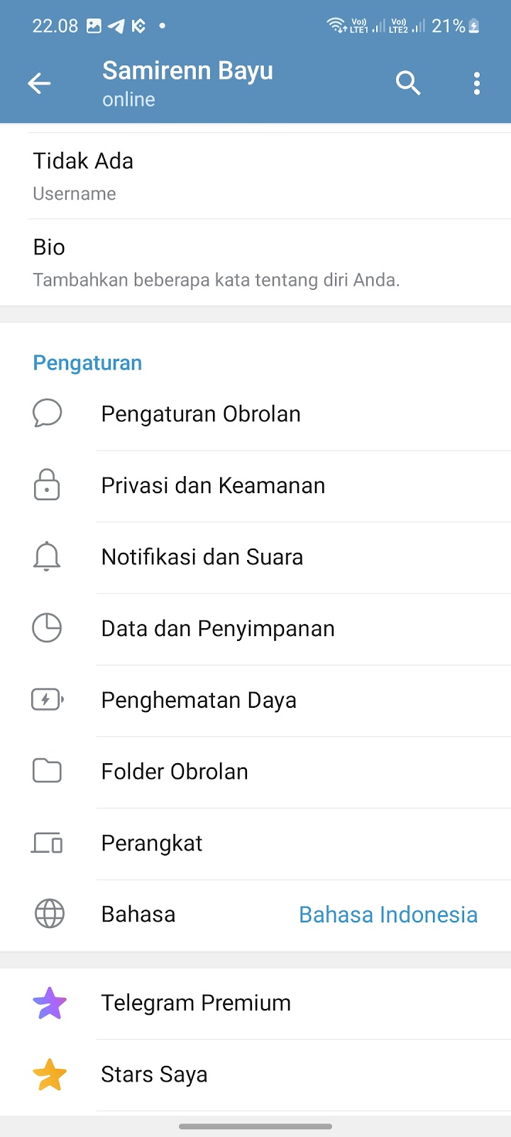
Task: Open Privasi dan Keamanan settings
Action: 213,485
